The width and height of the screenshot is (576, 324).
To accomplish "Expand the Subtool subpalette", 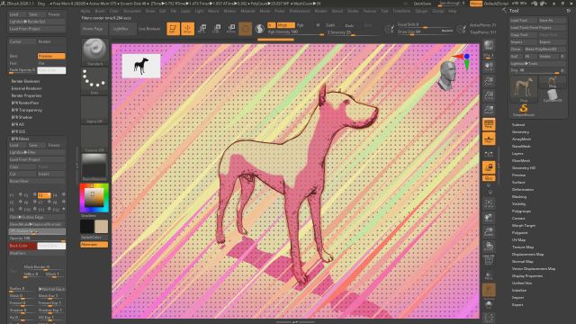I will [518, 125].
